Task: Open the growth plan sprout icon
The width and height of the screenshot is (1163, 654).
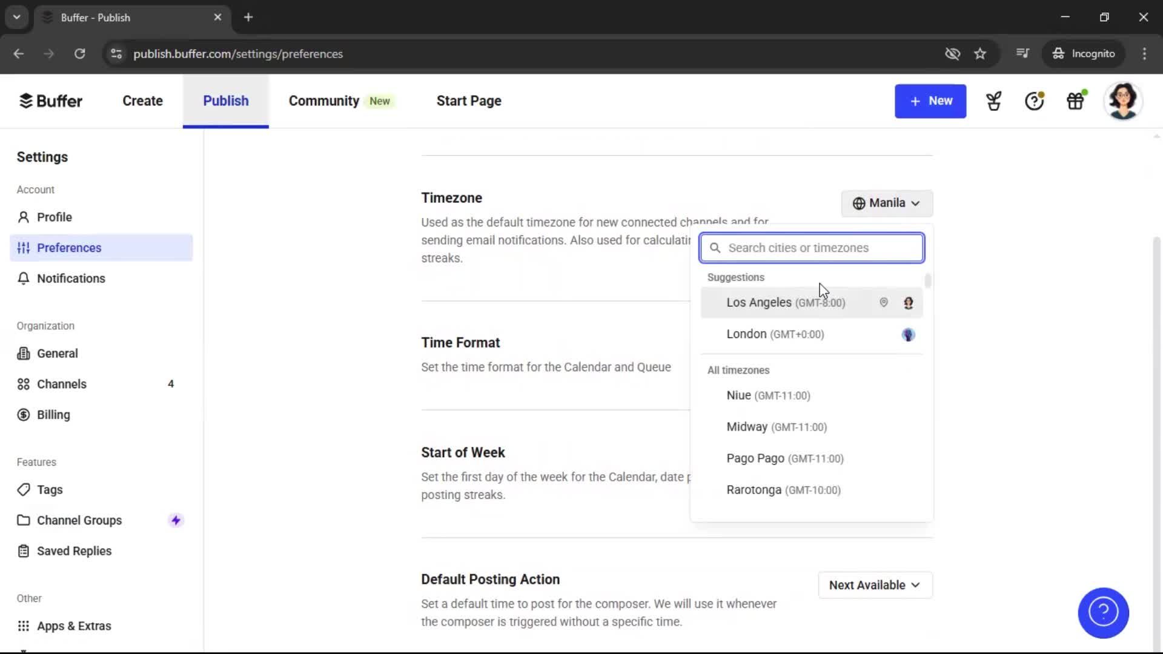Action: coord(993,101)
